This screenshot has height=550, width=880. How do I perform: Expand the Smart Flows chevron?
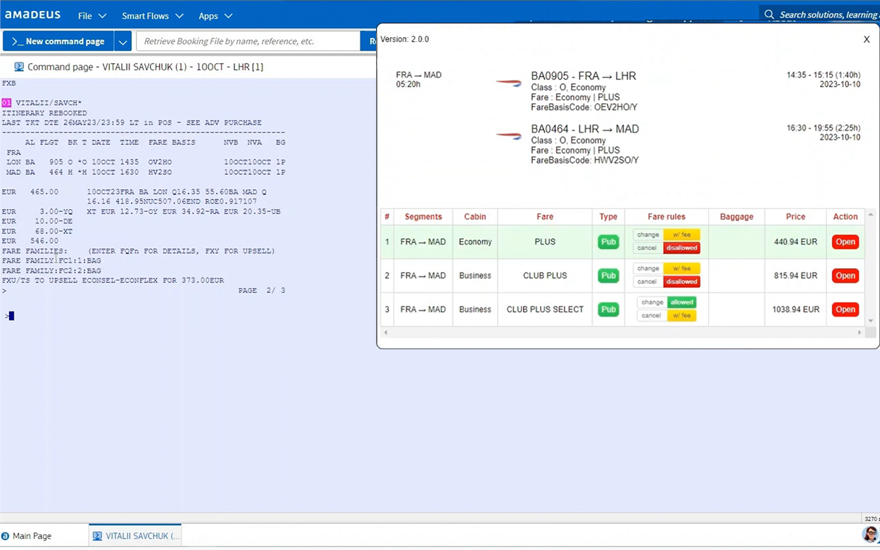tap(179, 16)
